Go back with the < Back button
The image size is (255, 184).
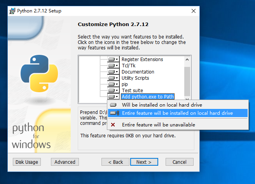point(115,162)
